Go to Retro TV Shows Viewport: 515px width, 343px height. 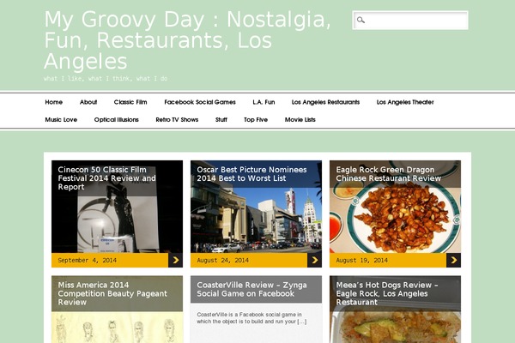click(x=177, y=119)
